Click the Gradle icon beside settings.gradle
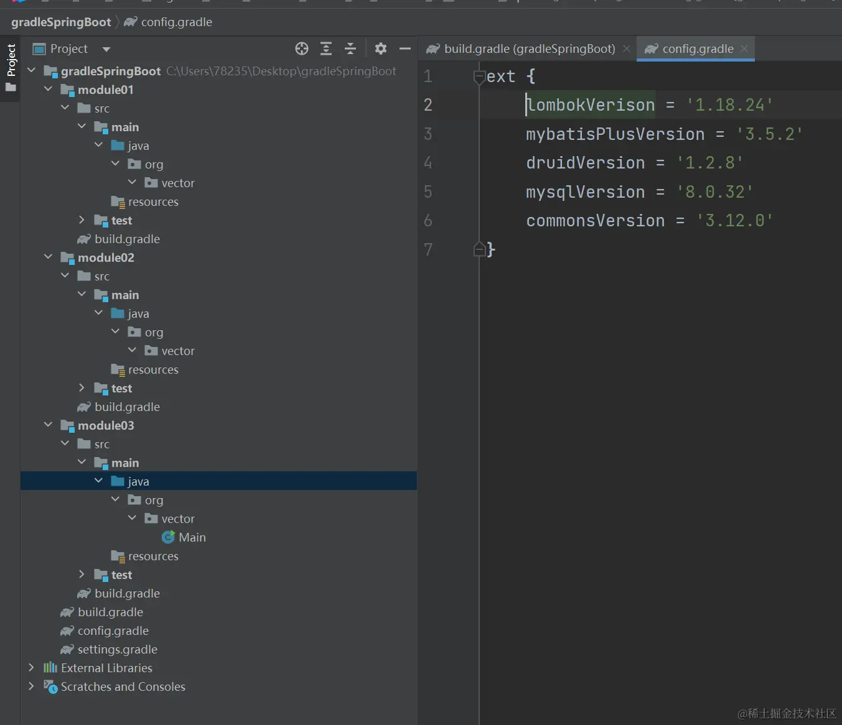Screen dimensions: 842x725 tap(67, 649)
